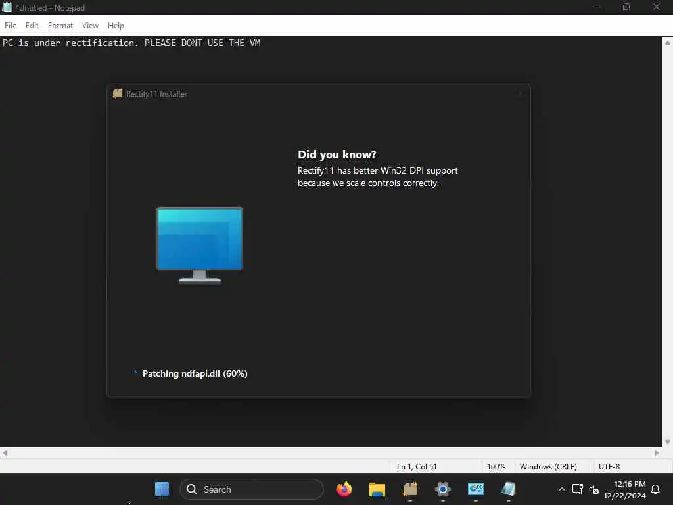Screen dimensions: 673x505
Task: Click the 'Windows (CRLF)' status entry
Action: pos(548,467)
